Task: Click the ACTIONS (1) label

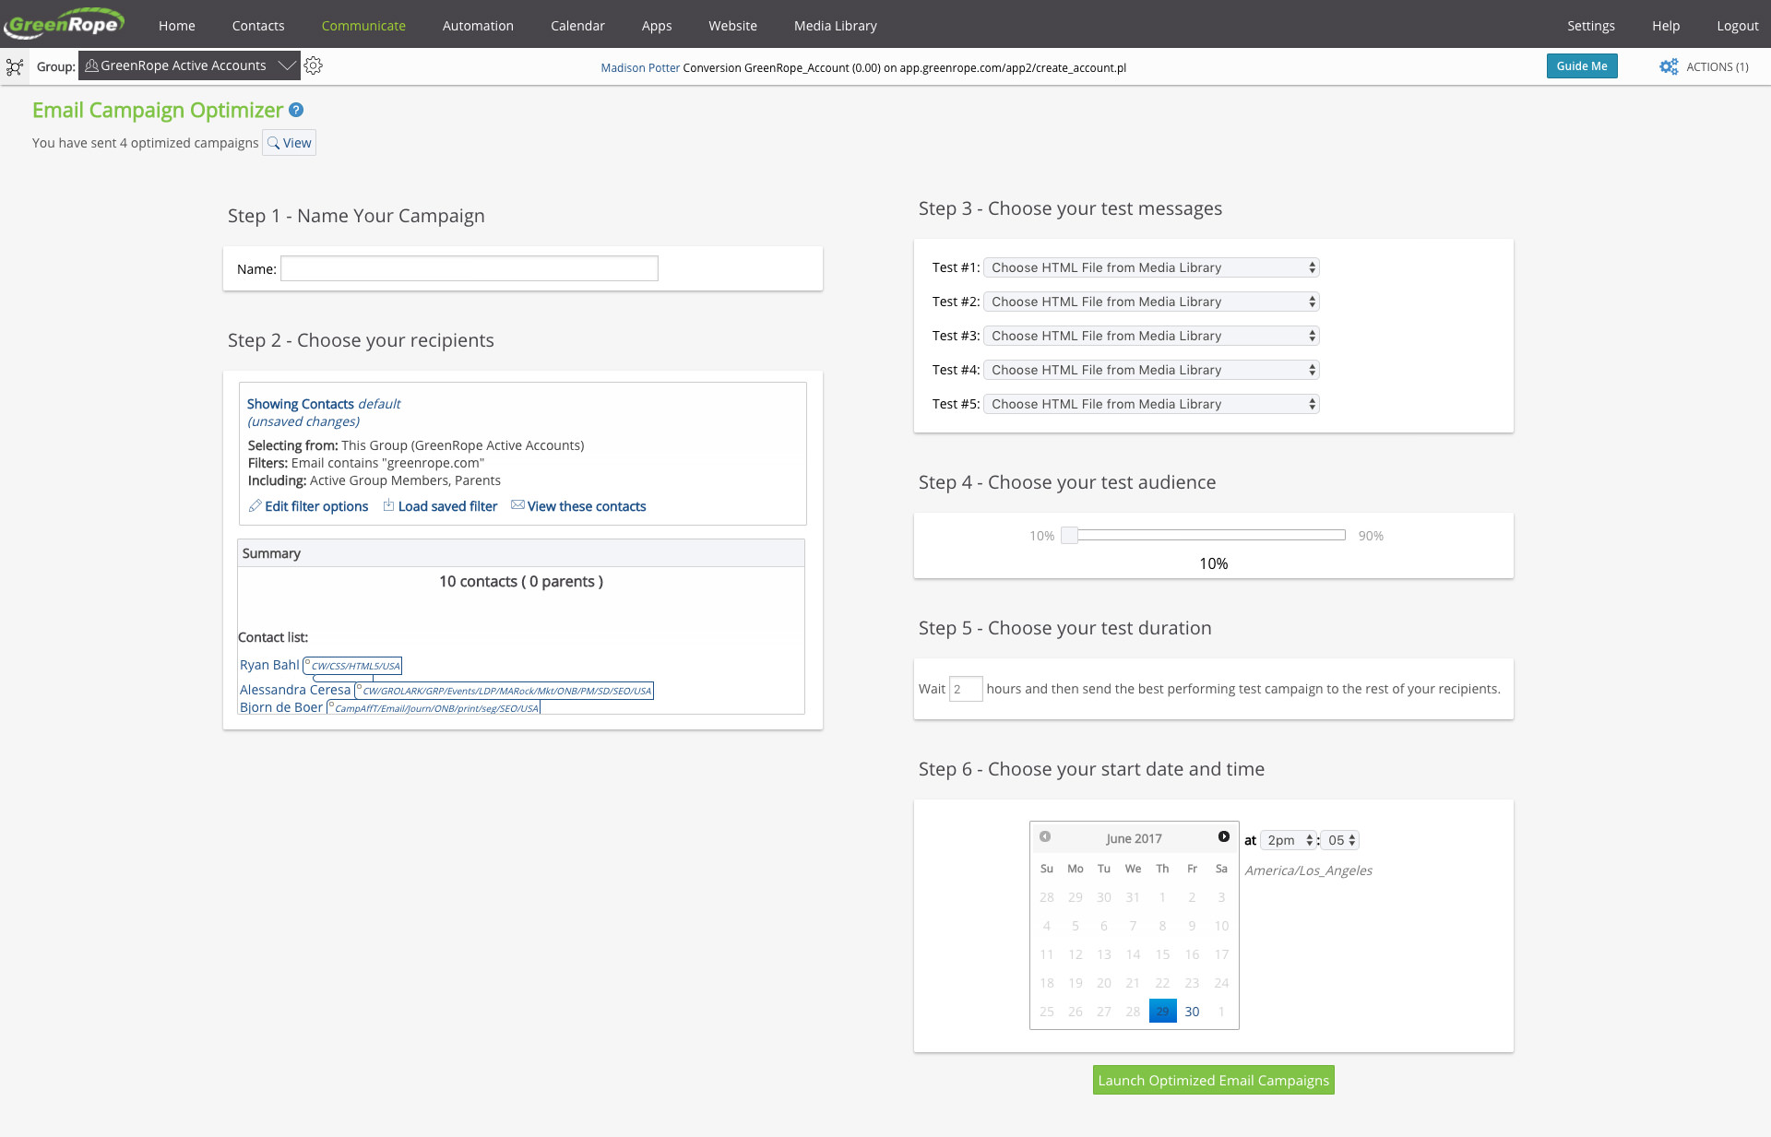Action: pyautogui.click(x=1717, y=67)
